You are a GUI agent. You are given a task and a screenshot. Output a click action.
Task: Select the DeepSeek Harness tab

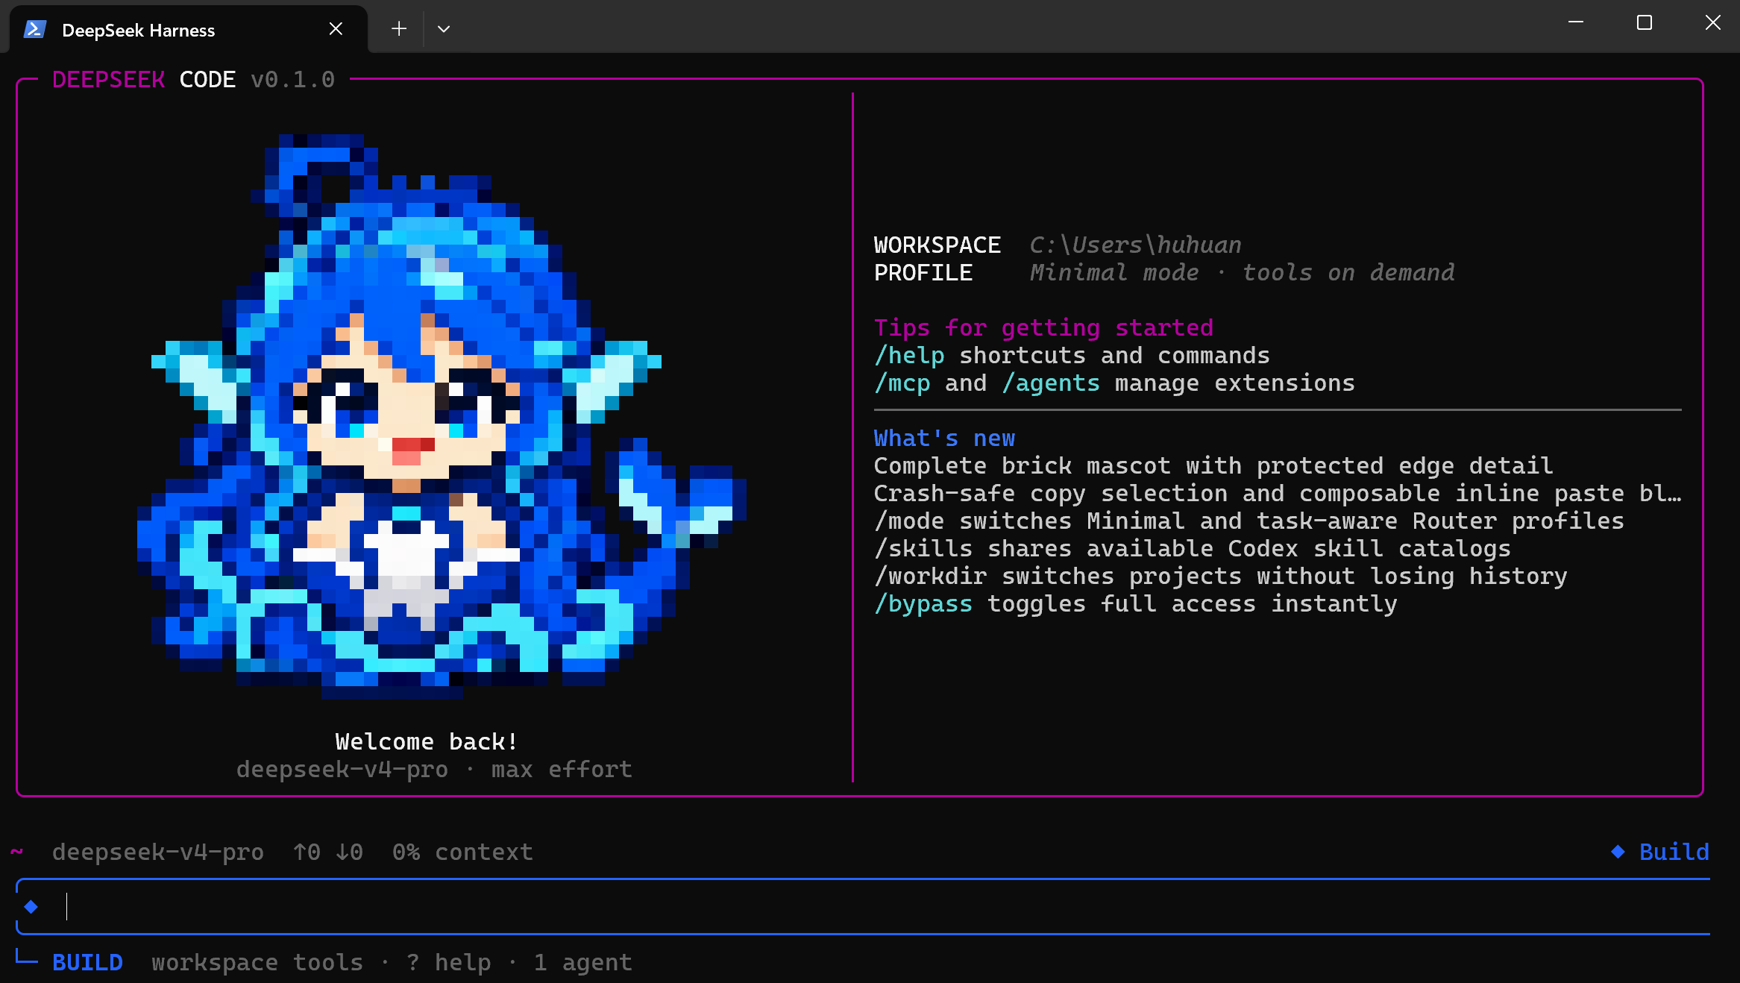coord(188,29)
